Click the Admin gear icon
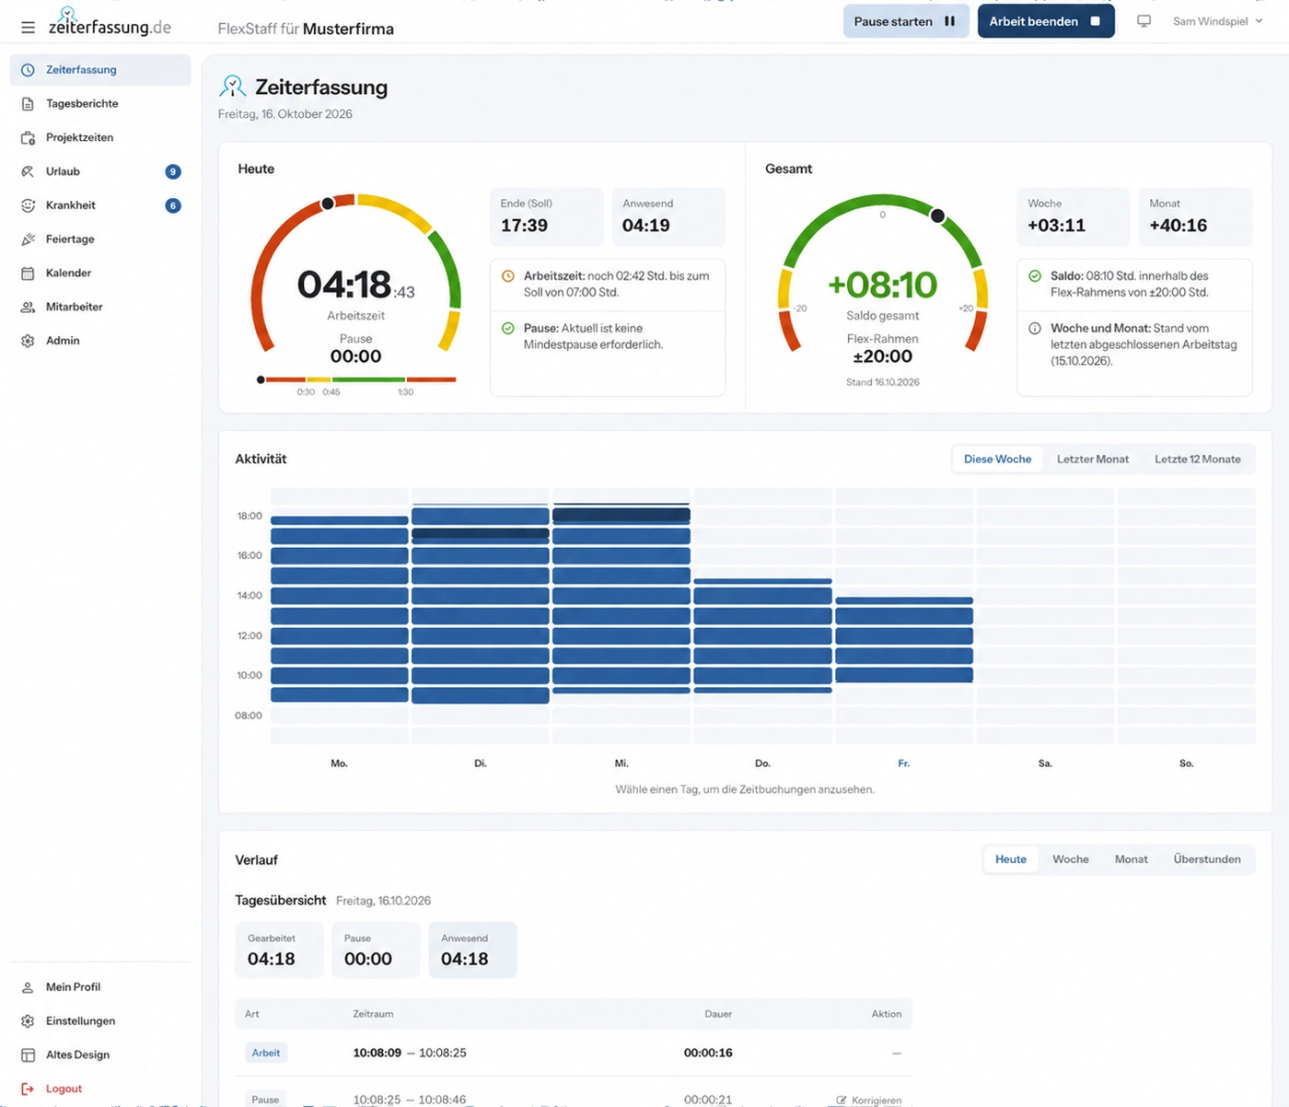Viewport: 1289px width, 1107px height. 28,341
